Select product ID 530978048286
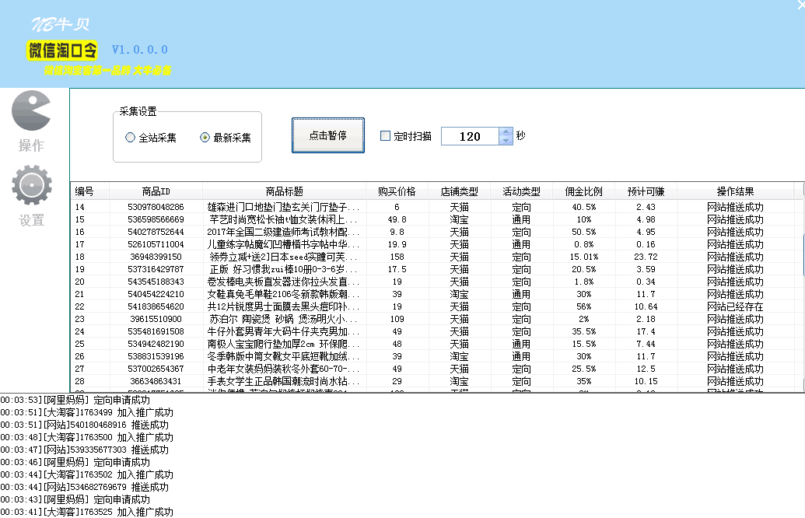 tap(156, 207)
